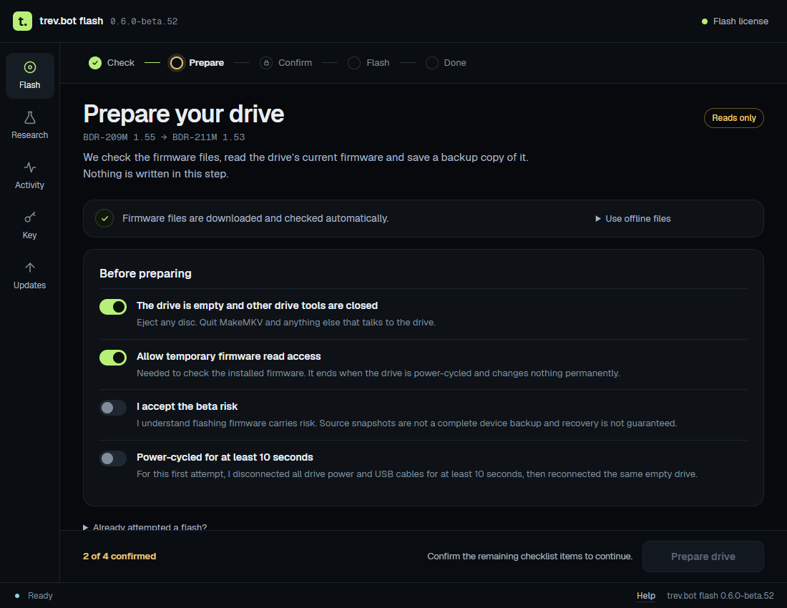
Task: Open the Flash section in sidebar
Action: click(x=29, y=75)
